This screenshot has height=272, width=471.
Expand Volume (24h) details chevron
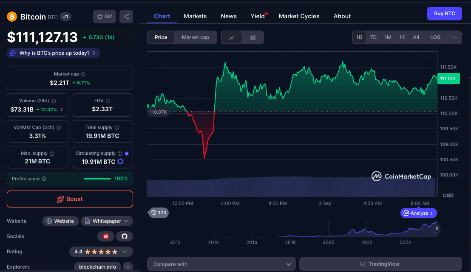tap(62, 109)
